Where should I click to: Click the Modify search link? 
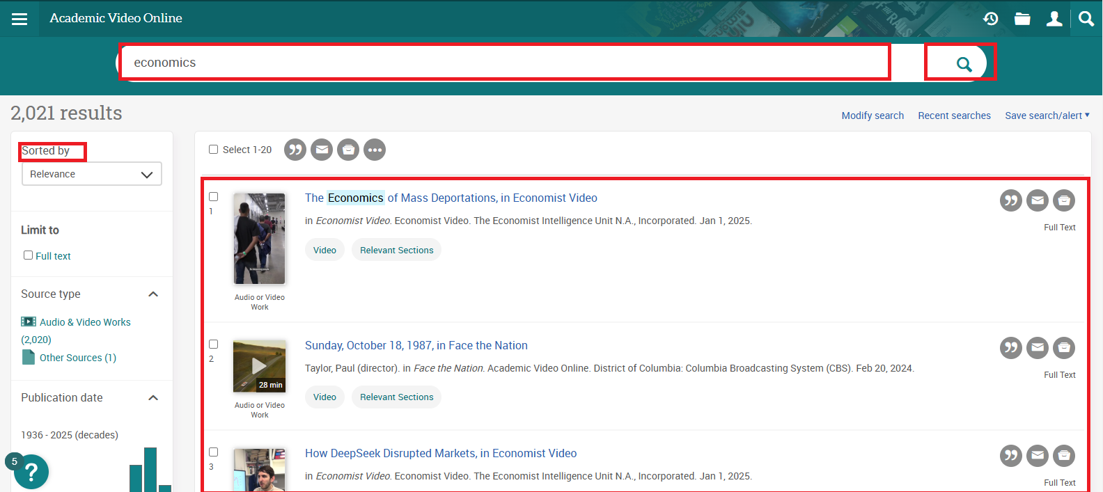(873, 116)
